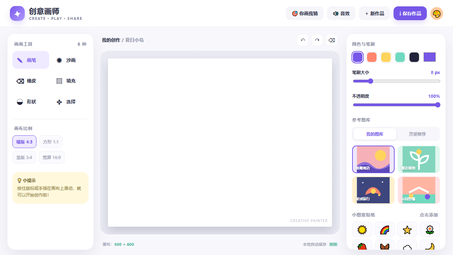Select the dark navy color swatch
Viewport: 453px width, 255px height.
414,57
